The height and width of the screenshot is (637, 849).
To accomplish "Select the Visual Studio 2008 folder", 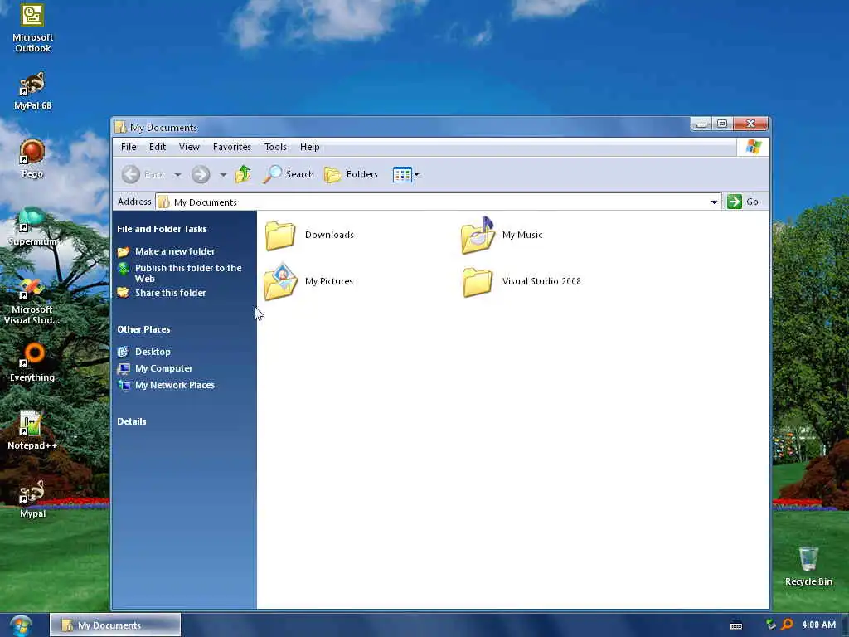I will [x=522, y=282].
